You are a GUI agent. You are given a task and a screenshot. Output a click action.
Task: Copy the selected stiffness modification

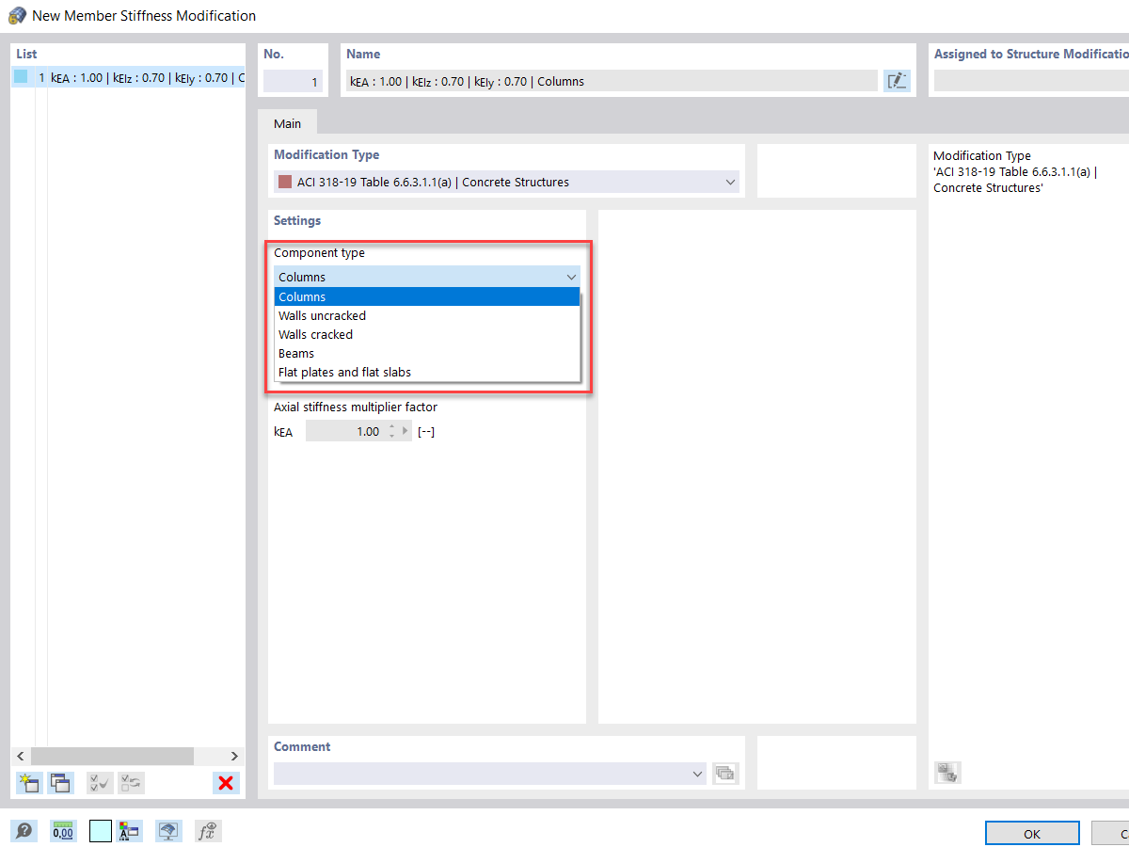coord(60,782)
